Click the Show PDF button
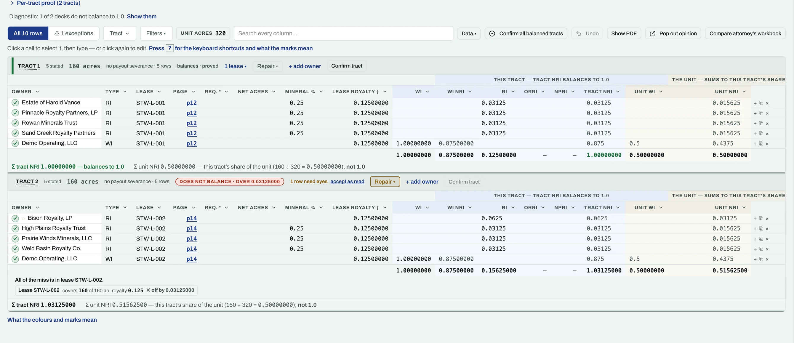Screen dimensions: 794x343 (624, 33)
